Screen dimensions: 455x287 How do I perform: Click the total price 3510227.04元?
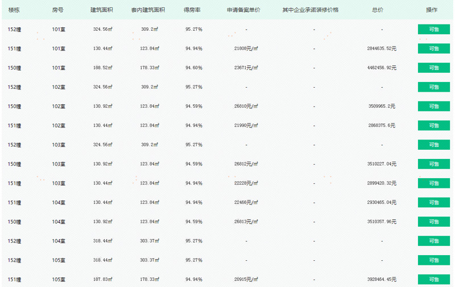click(382, 164)
